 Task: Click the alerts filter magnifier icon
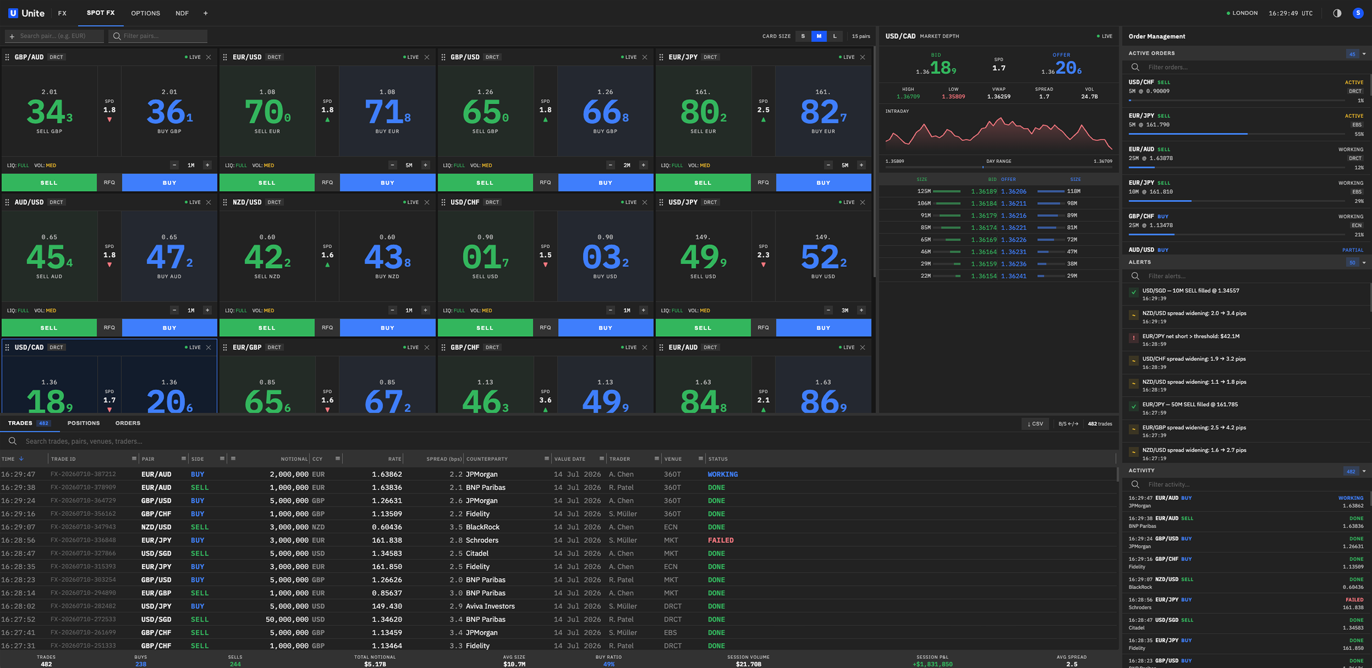coord(1135,276)
